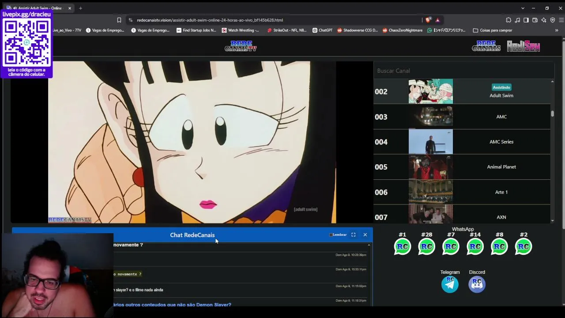Open the browser main menu
This screenshot has width=565, height=318.
pos(561,20)
